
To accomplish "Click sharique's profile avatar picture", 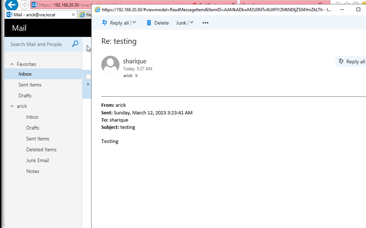I will tap(110, 65).
